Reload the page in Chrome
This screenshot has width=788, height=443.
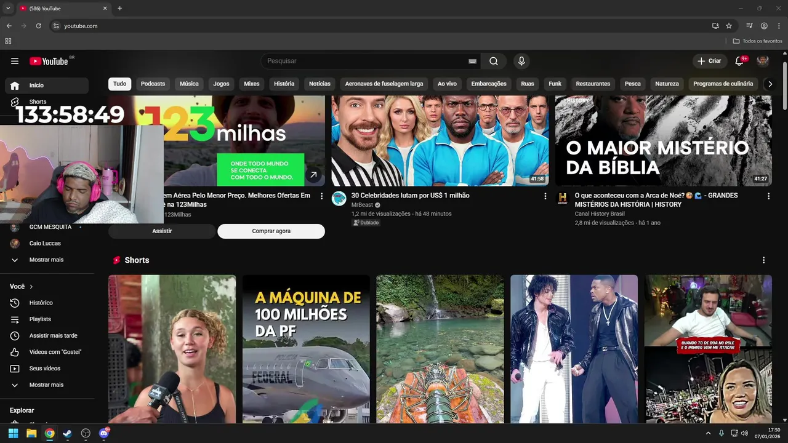tap(38, 26)
